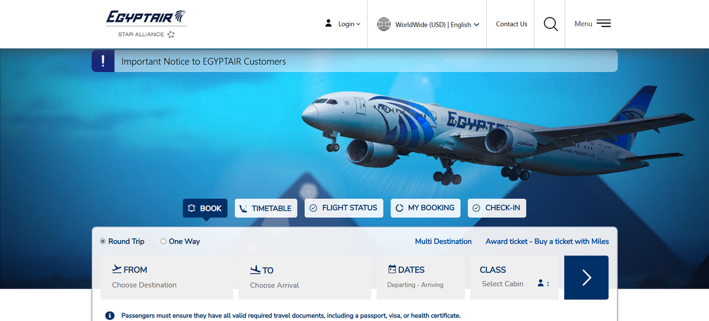Switch to the Flight Status tab
709x321 pixels.
(x=344, y=208)
